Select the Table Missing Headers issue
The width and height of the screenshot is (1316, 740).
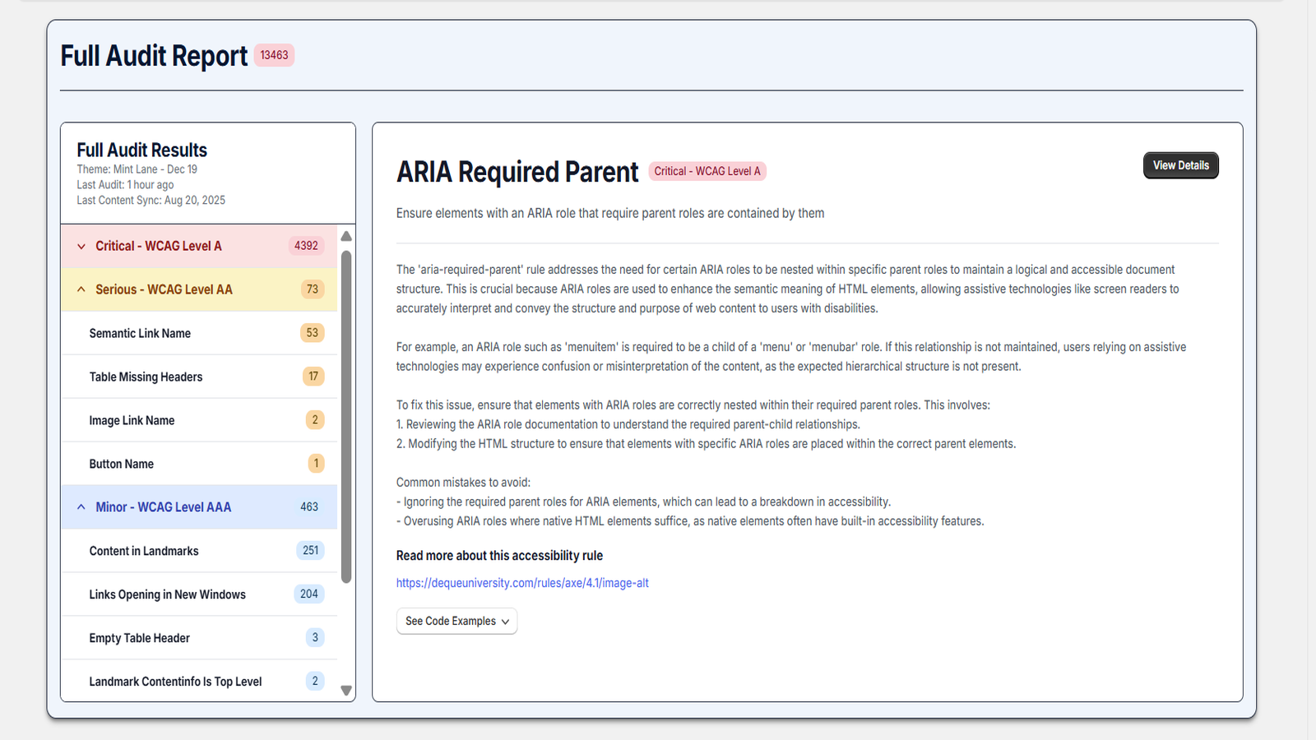146,377
